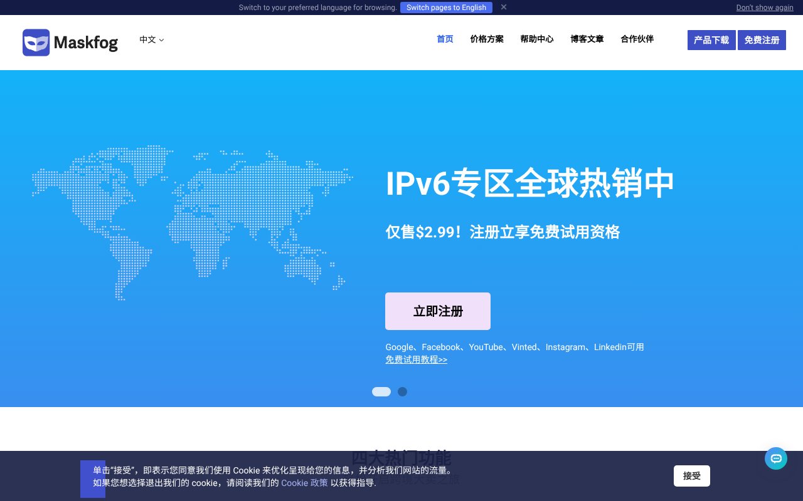Dismiss the language suggestion bar
This screenshot has height=501, width=803.
pyautogui.click(x=504, y=8)
